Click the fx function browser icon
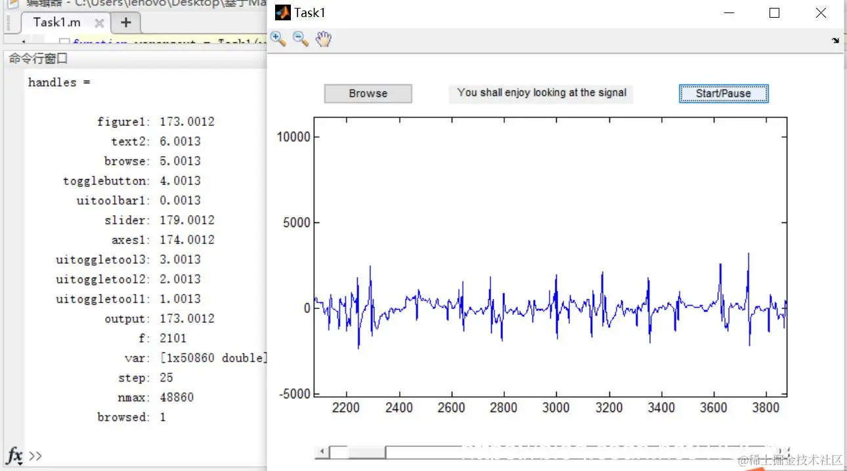Viewport: 847px width, 471px height. tap(14, 455)
